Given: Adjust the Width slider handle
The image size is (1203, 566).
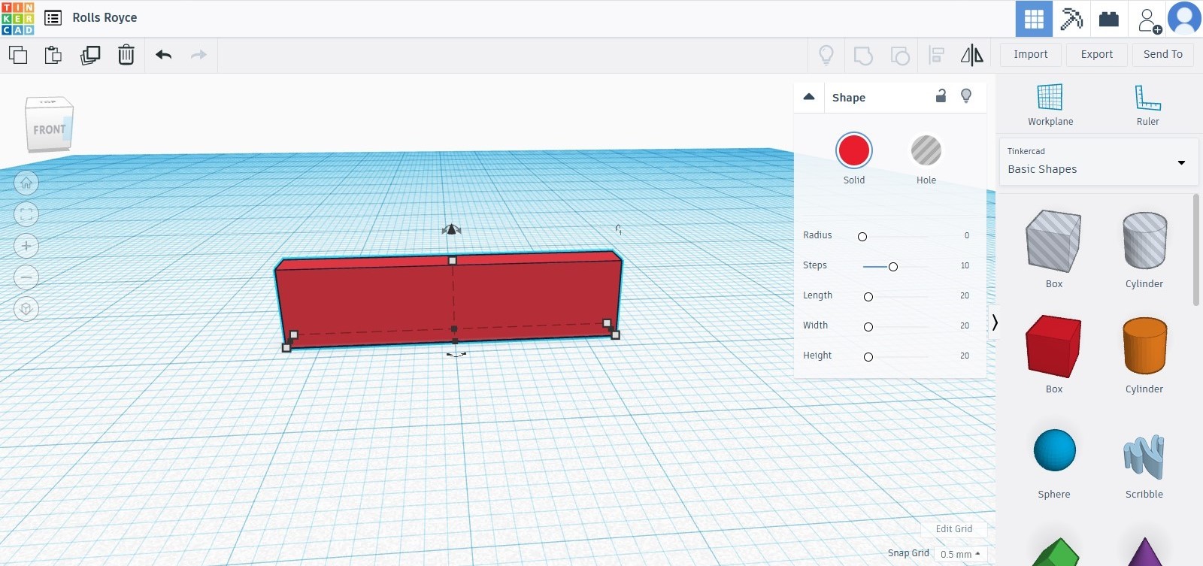Looking at the screenshot, I should click(868, 327).
